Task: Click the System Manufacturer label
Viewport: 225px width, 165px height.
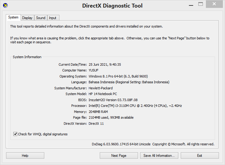Action: coord(70,88)
